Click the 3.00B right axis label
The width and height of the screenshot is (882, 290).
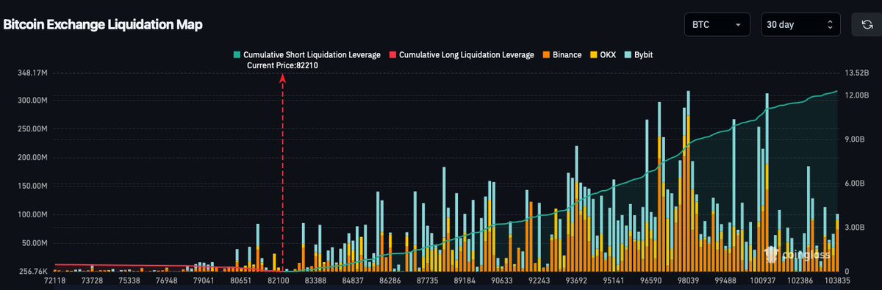(855, 228)
